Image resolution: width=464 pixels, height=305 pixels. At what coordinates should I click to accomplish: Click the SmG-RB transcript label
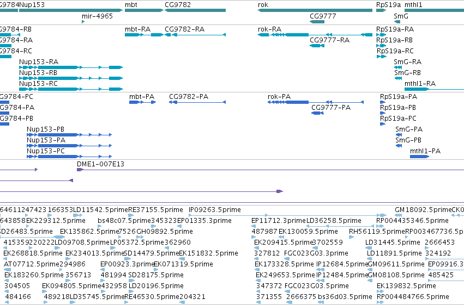click(407, 73)
